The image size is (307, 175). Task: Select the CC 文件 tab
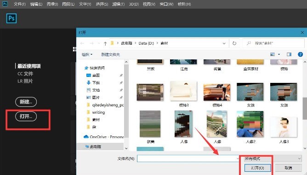pos(25,74)
